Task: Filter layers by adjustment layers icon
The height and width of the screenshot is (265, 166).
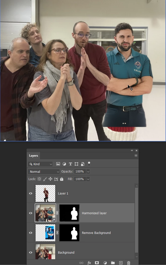Action: point(64,164)
